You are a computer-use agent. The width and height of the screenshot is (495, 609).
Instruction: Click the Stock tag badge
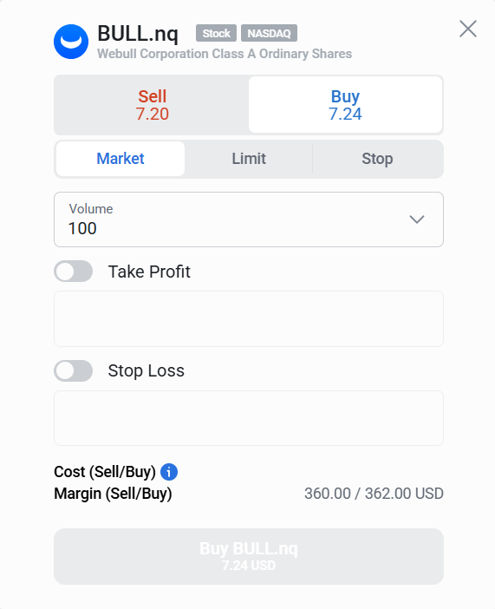click(216, 33)
